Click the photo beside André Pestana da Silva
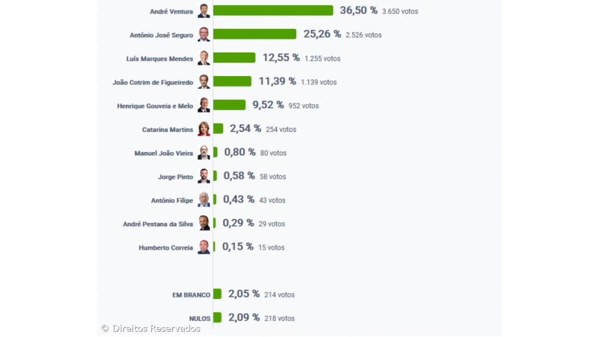 (204, 223)
